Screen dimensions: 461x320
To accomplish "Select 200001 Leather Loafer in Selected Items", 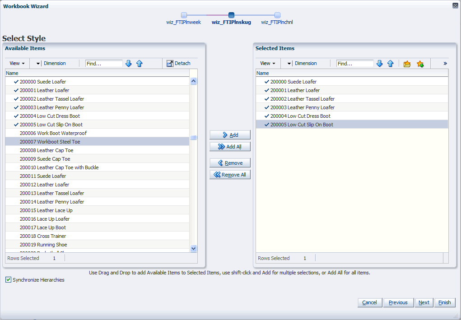I will [x=352, y=90].
